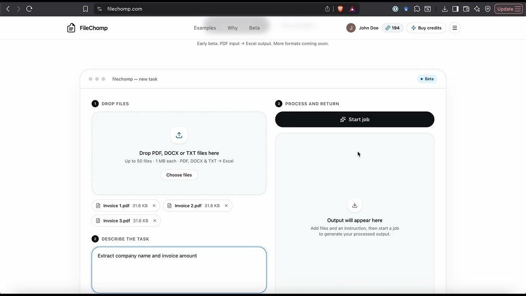Go to Why nav link
This screenshot has width=526, height=296.
[233, 28]
